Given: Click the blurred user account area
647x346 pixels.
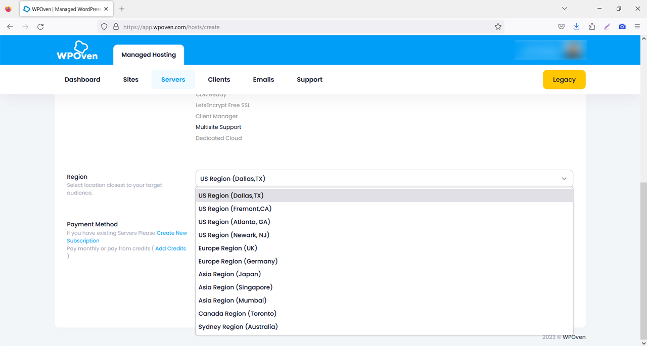Looking at the screenshot, I should (550, 50).
